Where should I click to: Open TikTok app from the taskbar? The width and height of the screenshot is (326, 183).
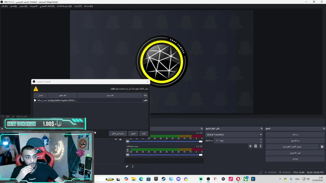[x=231, y=179]
